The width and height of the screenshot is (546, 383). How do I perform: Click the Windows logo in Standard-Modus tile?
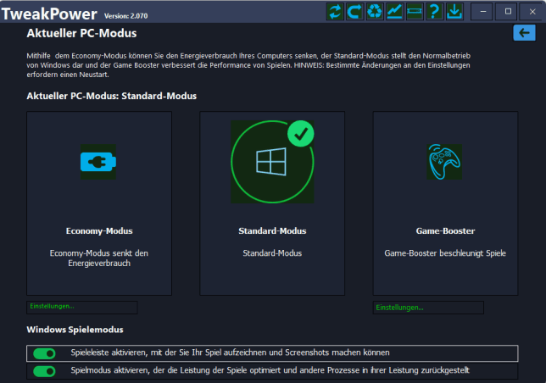point(271,161)
